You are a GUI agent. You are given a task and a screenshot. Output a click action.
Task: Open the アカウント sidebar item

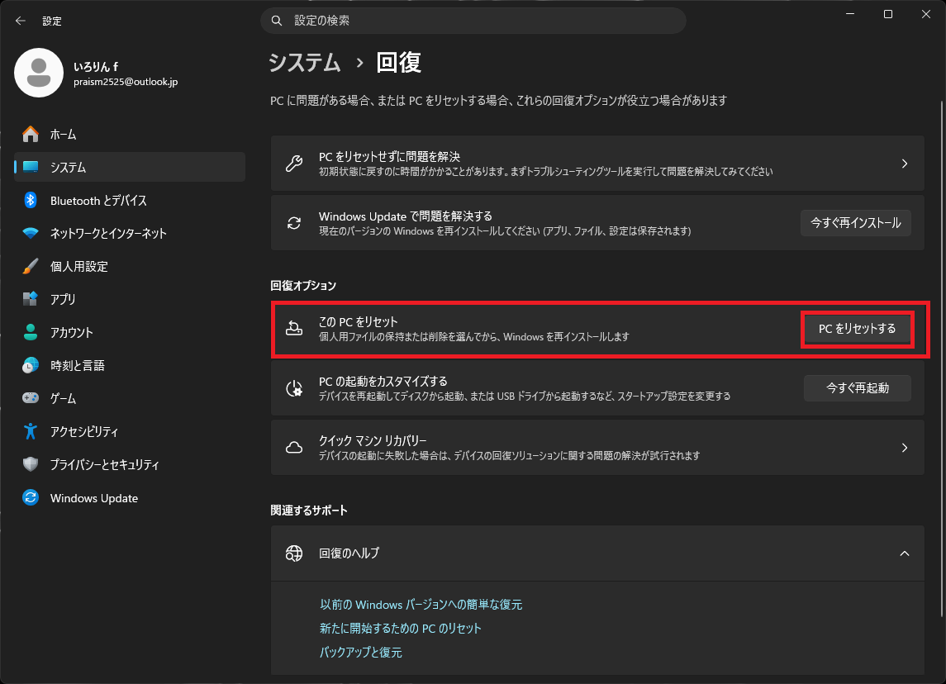129,332
